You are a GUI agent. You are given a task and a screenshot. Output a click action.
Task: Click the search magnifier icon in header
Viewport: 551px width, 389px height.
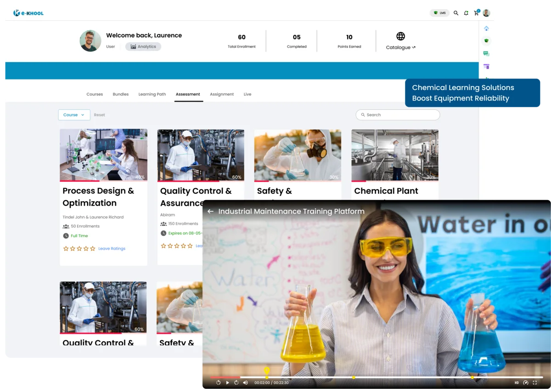[456, 13]
